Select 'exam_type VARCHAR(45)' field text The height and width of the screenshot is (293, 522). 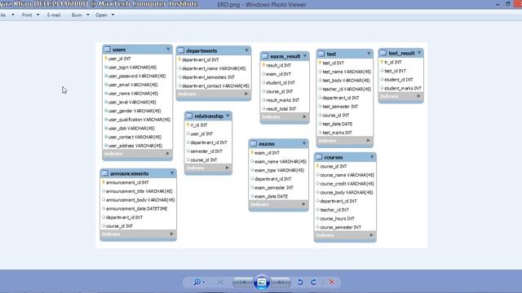tap(279, 170)
